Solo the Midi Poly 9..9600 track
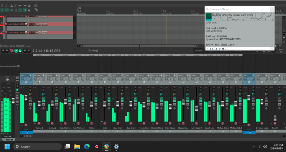The width and height of the screenshot is (286, 152). point(33,32)
